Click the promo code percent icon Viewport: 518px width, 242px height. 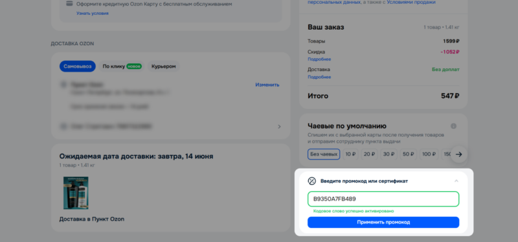pos(312,181)
